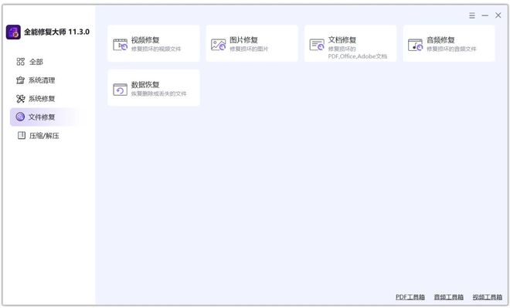The width and height of the screenshot is (510, 308).
Task: Open the 数据恢复 tool title
Action: click(145, 84)
